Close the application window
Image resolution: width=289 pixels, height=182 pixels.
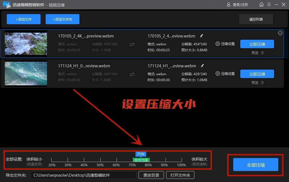click(283, 5)
